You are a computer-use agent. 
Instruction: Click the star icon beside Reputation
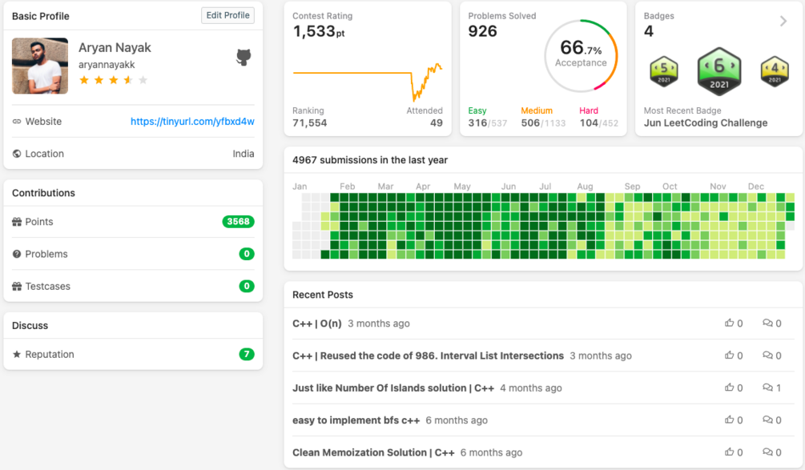pyautogui.click(x=17, y=354)
